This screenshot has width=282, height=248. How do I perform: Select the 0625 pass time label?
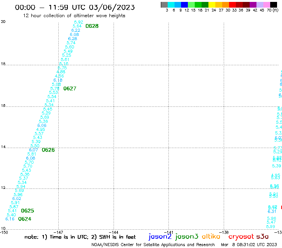pos(27,211)
